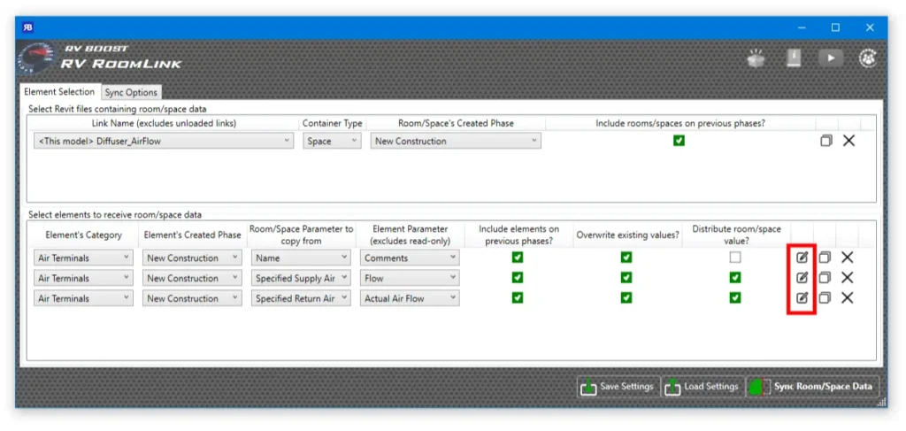Open the Link Name dropdown showing Diffuser_AirFlow
Image resolution: width=906 pixels, height=431 pixels.
(164, 141)
